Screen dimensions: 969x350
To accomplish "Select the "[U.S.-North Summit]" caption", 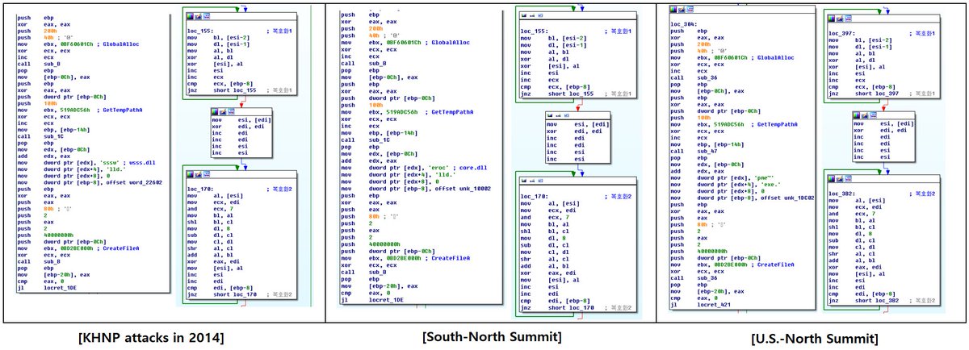I will 816,339.
